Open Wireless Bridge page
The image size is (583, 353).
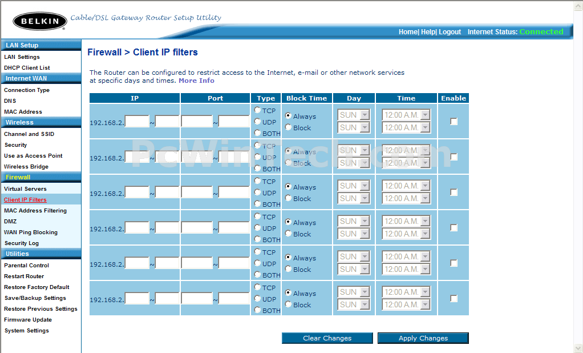click(x=26, y=166)
